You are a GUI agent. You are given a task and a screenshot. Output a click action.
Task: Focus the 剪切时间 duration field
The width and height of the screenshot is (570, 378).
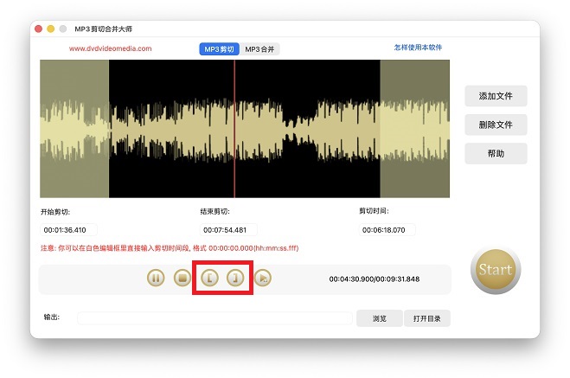pyautogui.click(x=387, y=230)
